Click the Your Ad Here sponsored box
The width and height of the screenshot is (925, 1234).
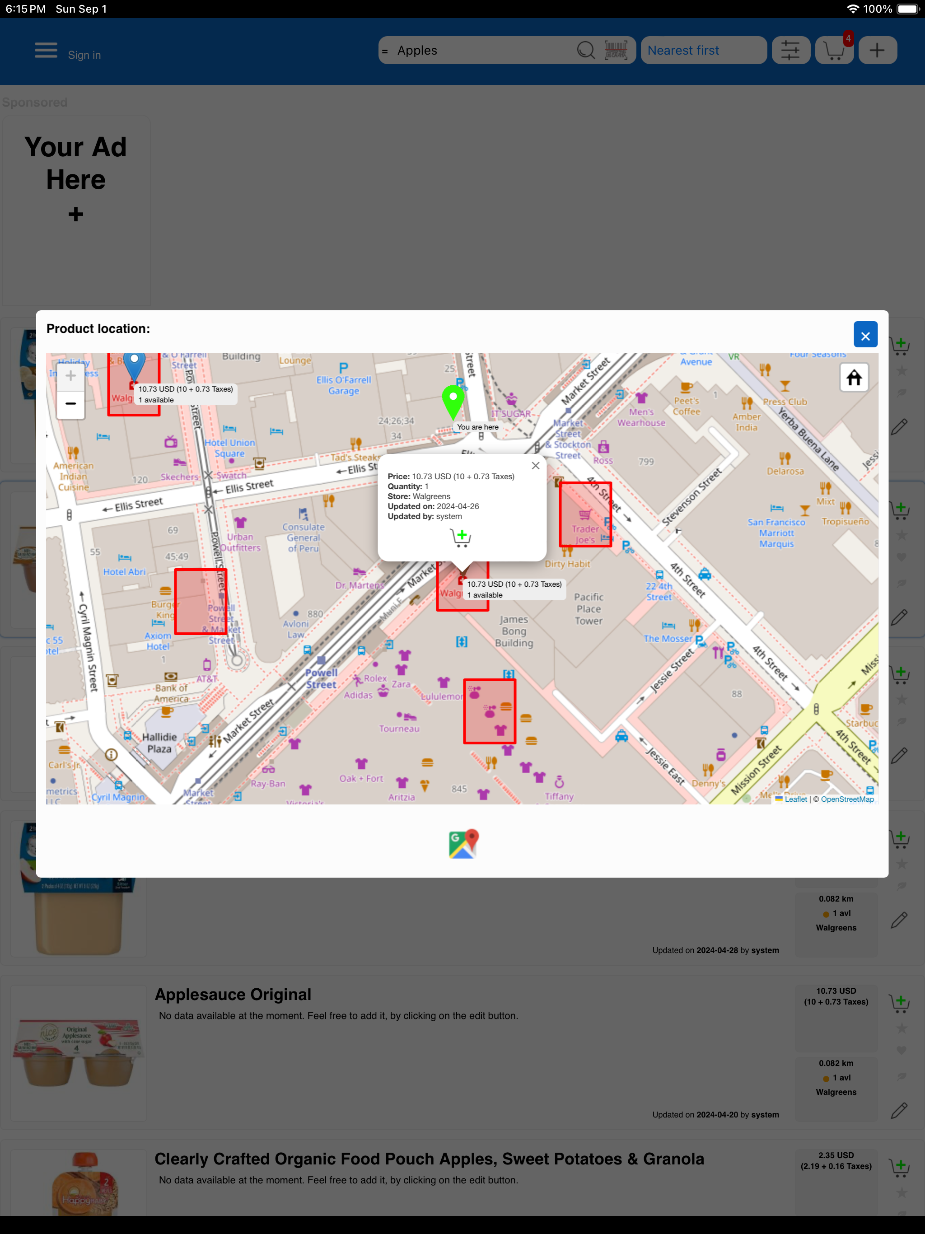pyautogui.click(x=76, y=211)
